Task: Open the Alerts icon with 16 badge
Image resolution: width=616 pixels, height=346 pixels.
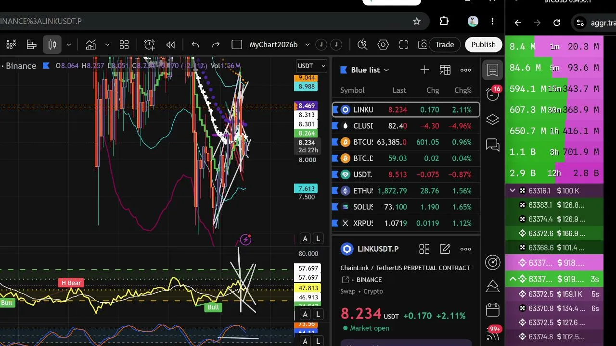Action: (x=493, y=94)
